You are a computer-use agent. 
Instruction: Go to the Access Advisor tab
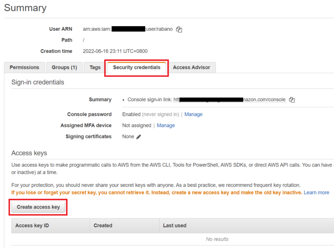pos(191,67)
